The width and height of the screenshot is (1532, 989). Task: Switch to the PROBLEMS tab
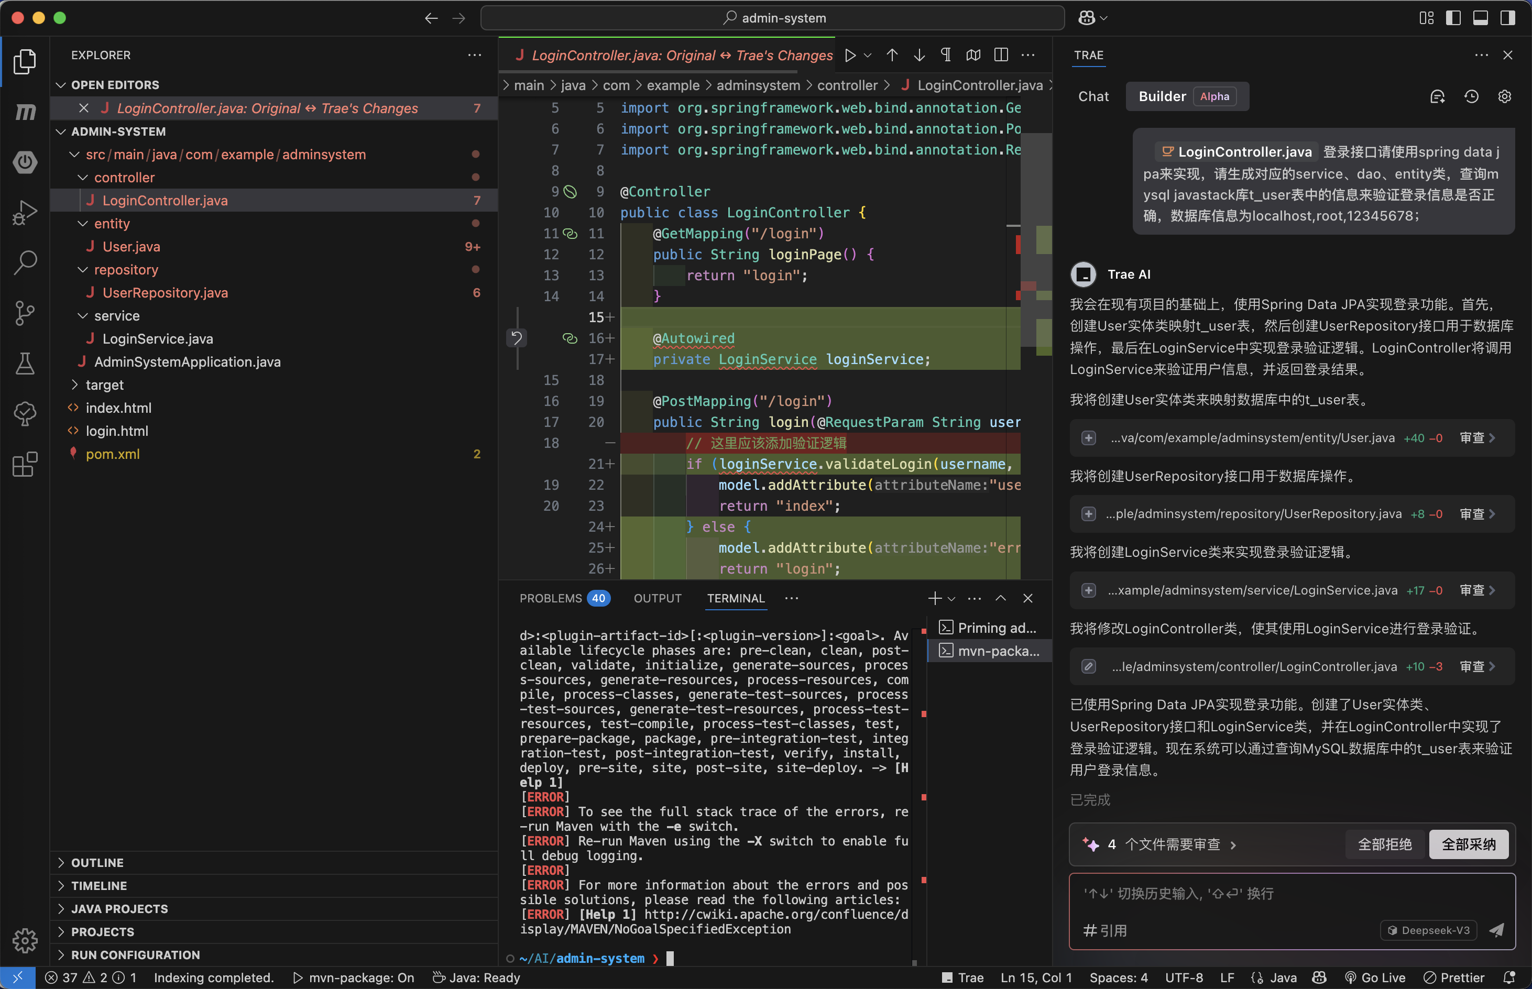551,599
